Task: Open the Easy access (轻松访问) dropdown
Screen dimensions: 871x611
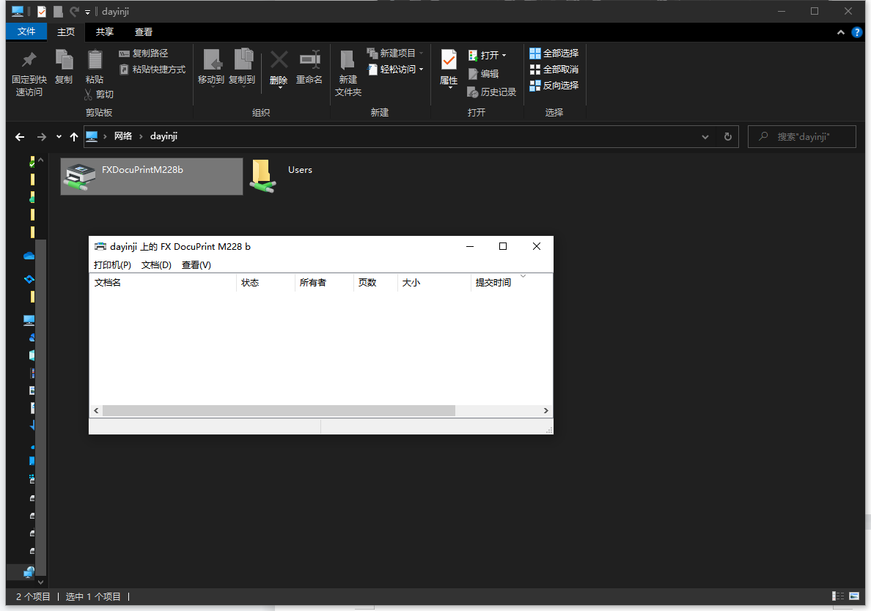Action: point(395,70)
